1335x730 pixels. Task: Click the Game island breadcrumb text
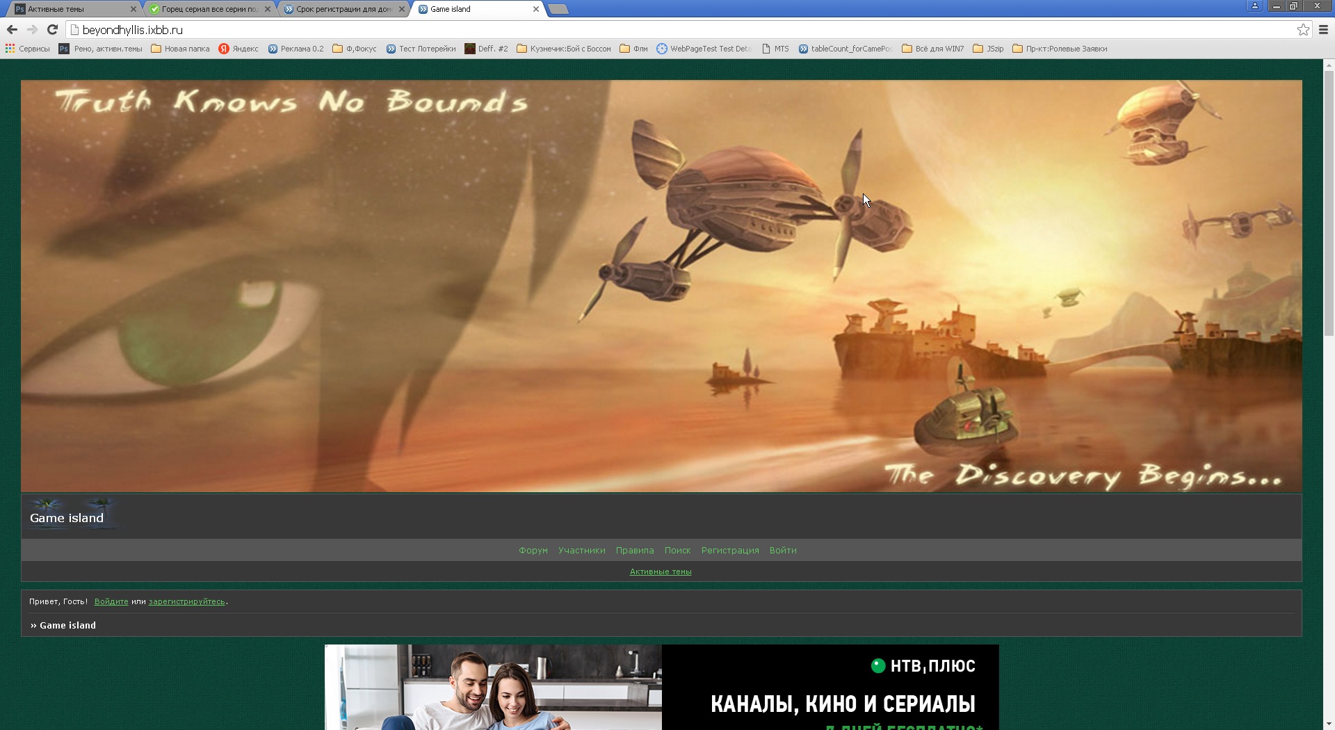(67, 625)
